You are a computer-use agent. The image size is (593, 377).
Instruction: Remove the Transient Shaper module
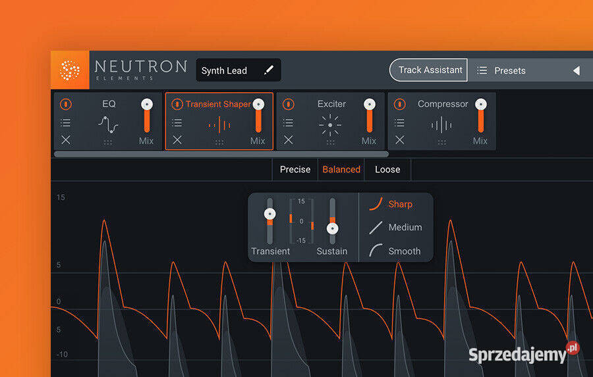point(177,139)
